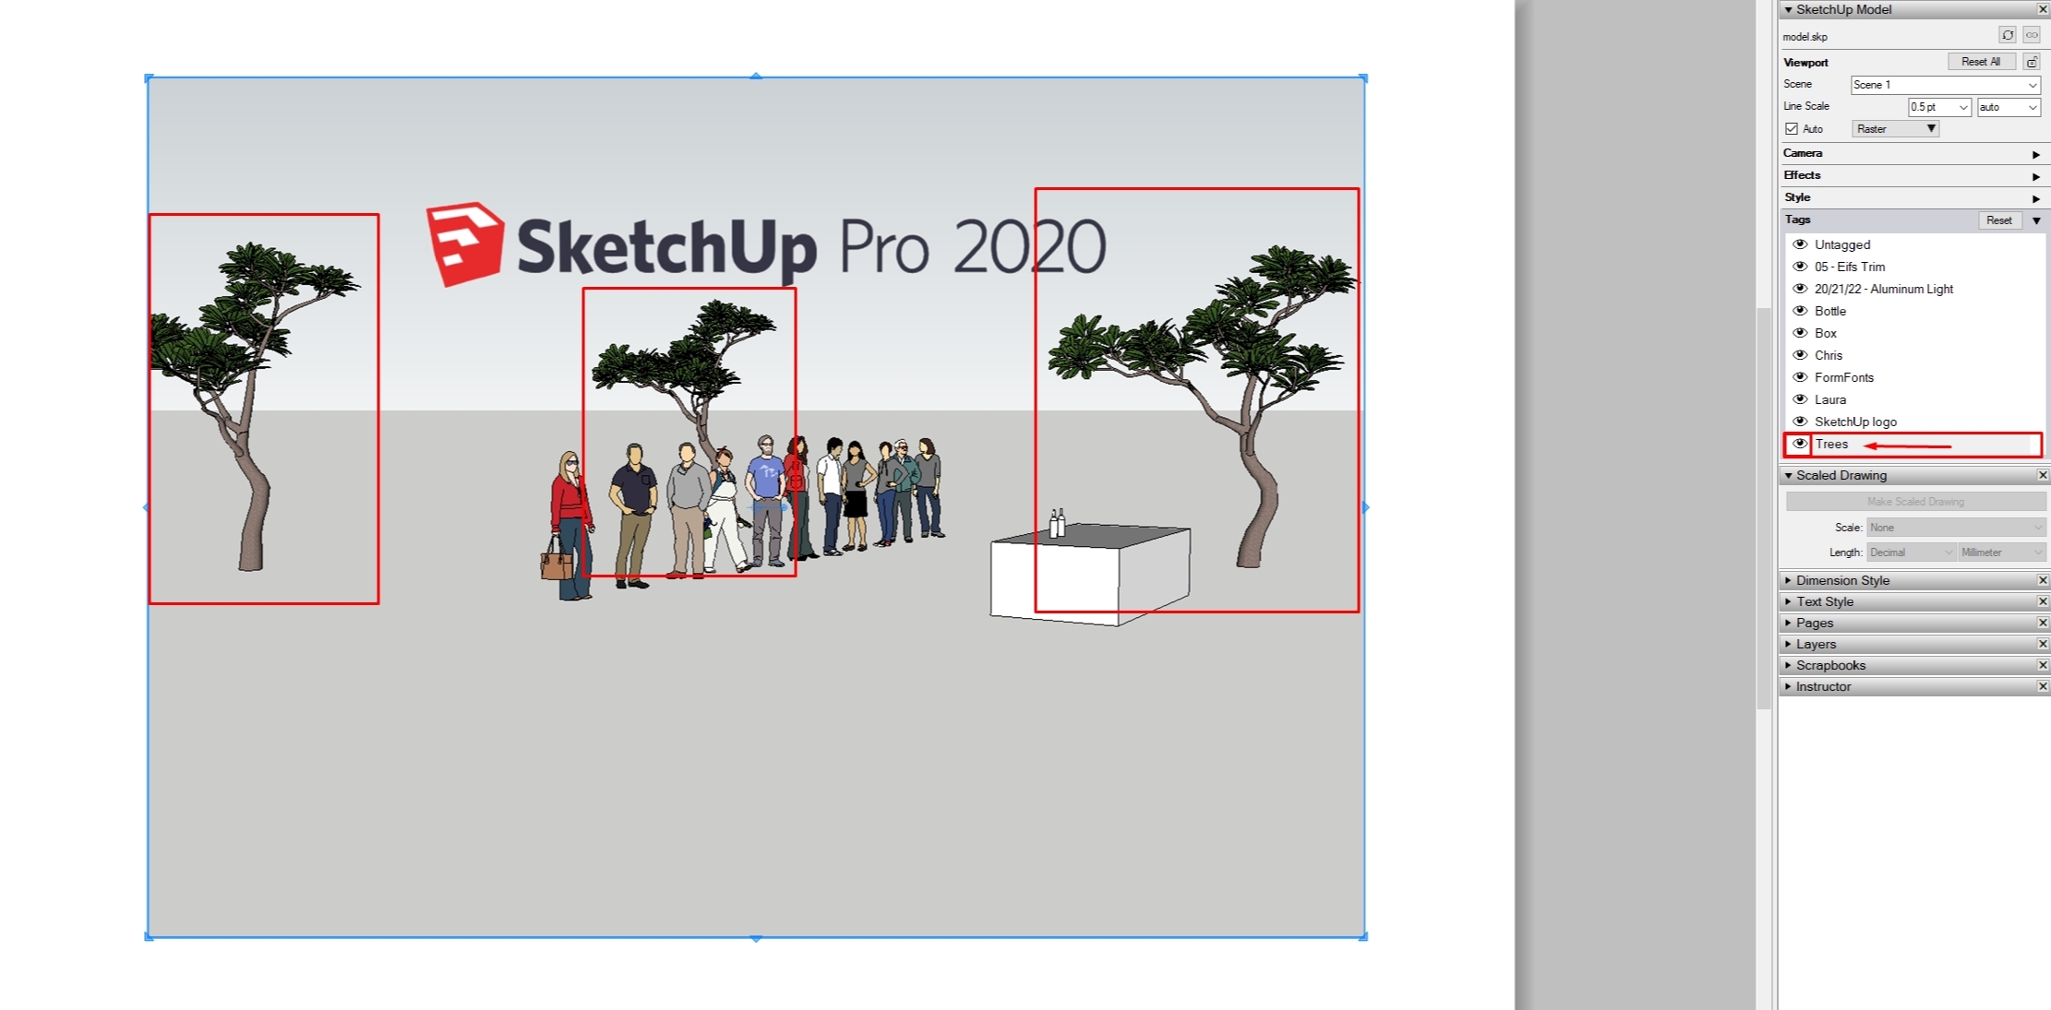Expand the Dimension Style panel
Viewport: 2051px width, 1010px height.
pos(1788,580)
